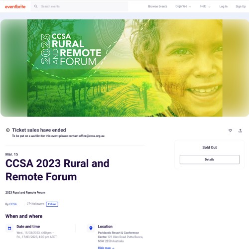
Task: Open Browse Events in the navigation
Action: (157, 6)
